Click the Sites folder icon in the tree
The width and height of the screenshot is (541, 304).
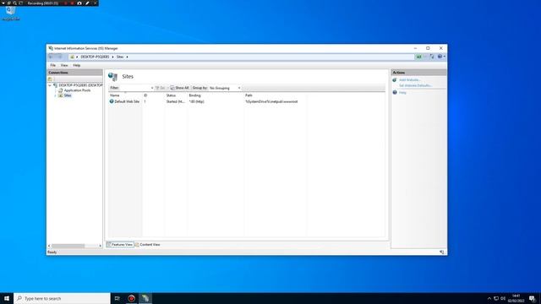click(60, 95)
